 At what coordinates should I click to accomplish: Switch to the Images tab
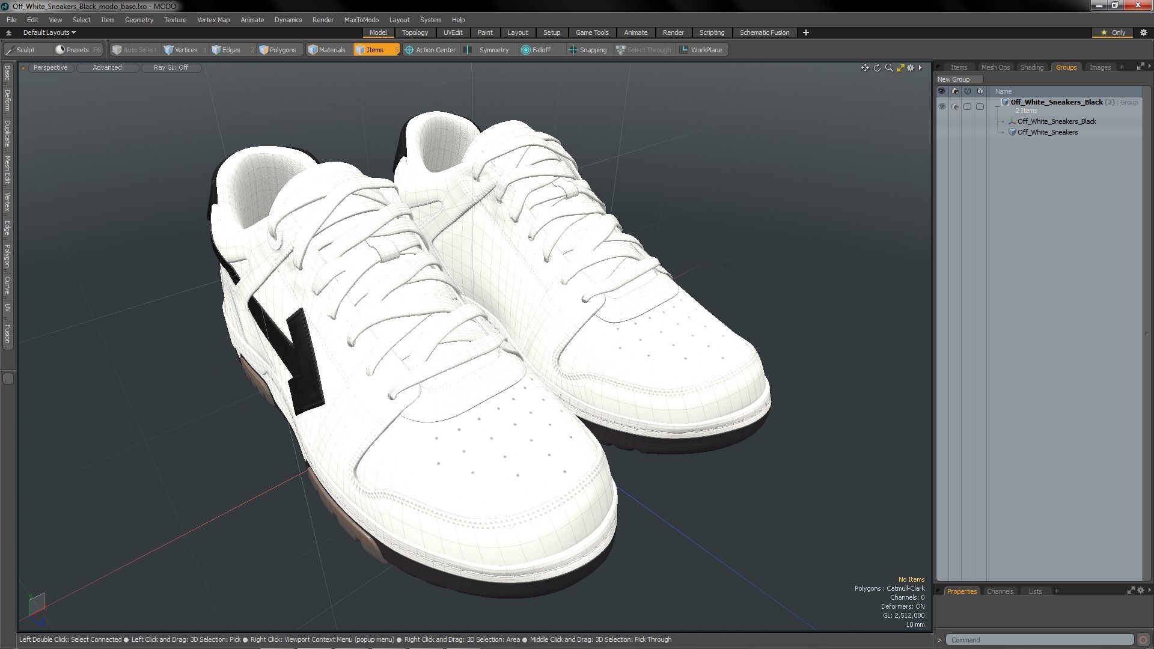click(x=1100, y=67)
